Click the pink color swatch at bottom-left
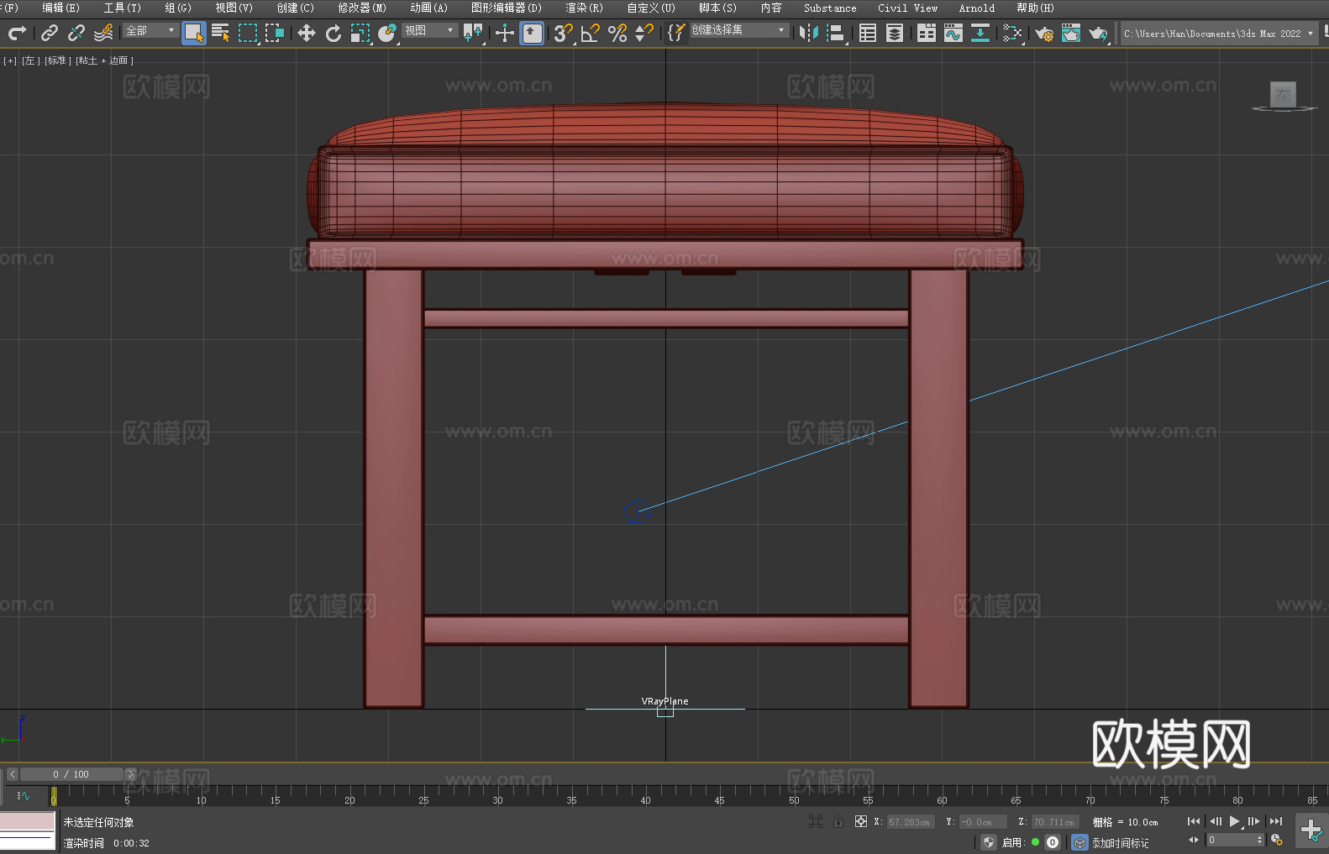 [28, 820]
